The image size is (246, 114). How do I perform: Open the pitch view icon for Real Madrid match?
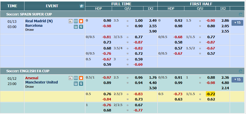[76, 21]
